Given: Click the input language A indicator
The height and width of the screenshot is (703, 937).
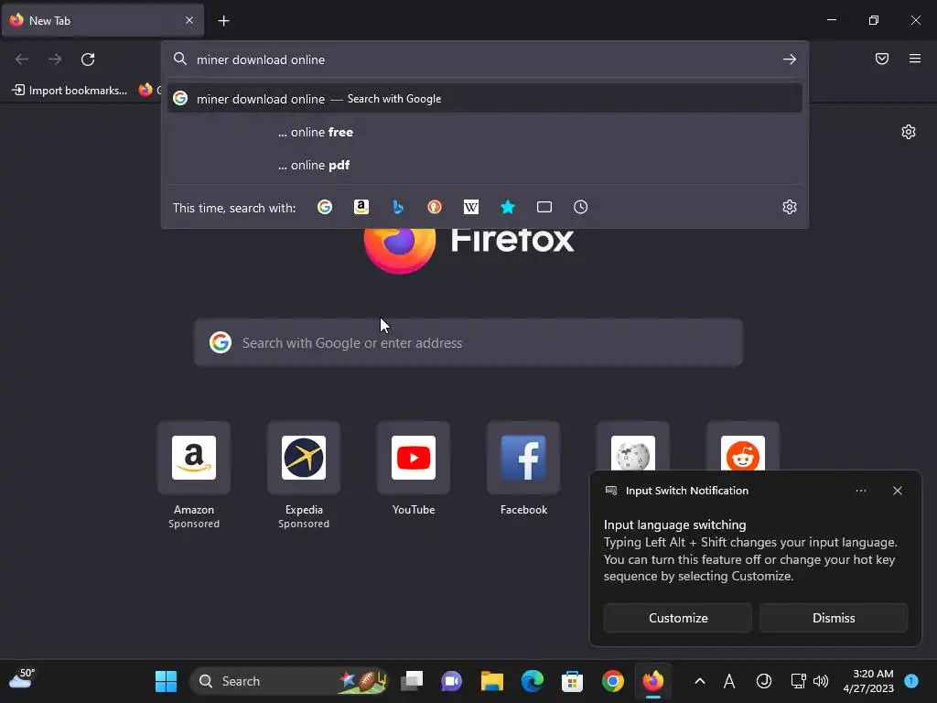Looking at the screenshot, I should coord(729,681).
